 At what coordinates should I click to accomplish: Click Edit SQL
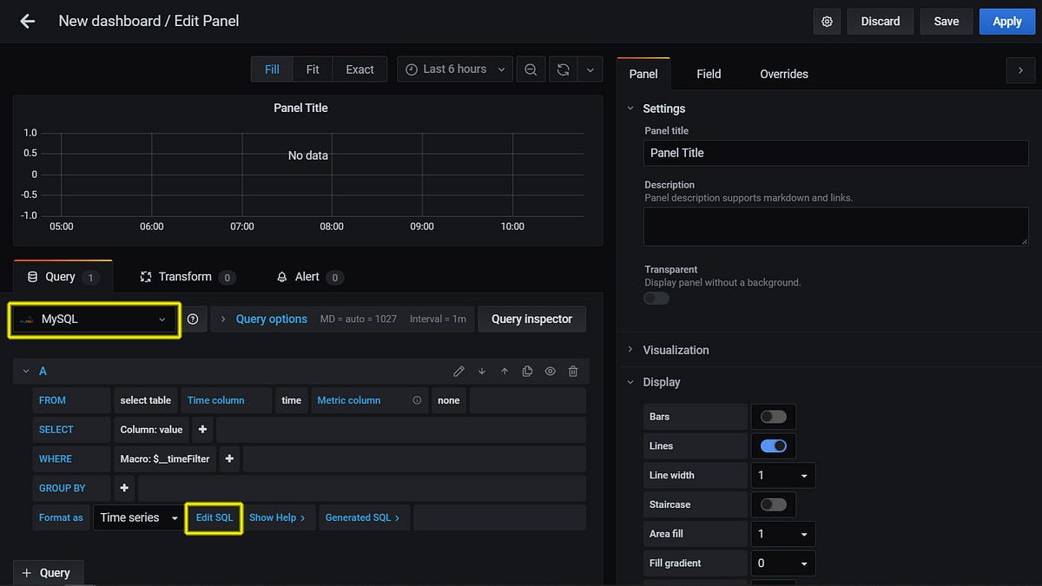(214, 517)
